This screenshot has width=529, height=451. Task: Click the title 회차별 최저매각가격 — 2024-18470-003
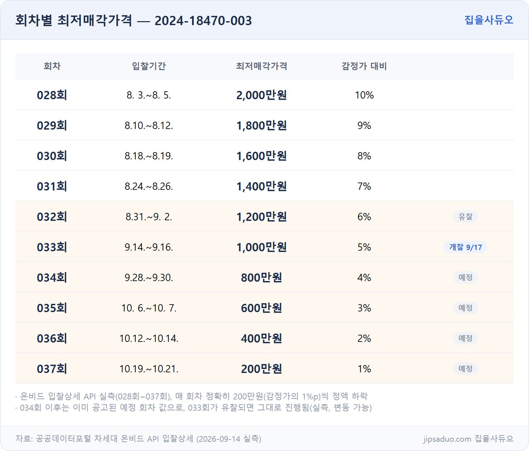134,20
